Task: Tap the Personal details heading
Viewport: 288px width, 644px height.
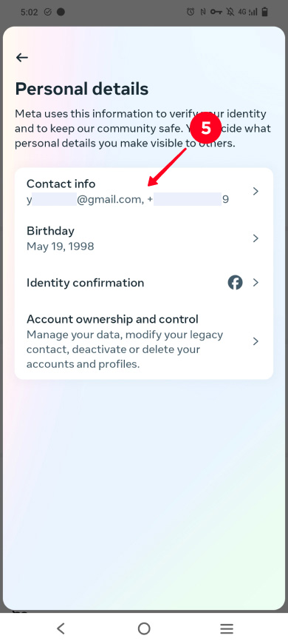Action: tap(82, 89)
